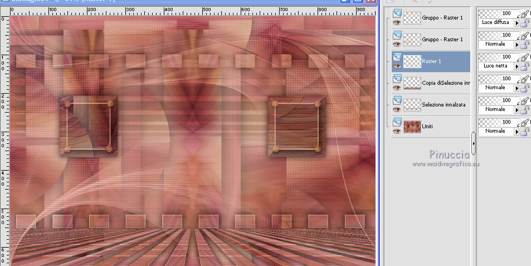
Task: Click the raster layer icon of highlighted Raster 1
Action: pyautogui.click(x=397, y=57)
